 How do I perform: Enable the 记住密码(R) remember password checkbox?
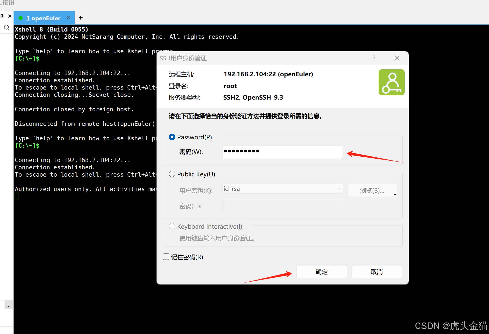pyautogui.click(x=166, y=257)
